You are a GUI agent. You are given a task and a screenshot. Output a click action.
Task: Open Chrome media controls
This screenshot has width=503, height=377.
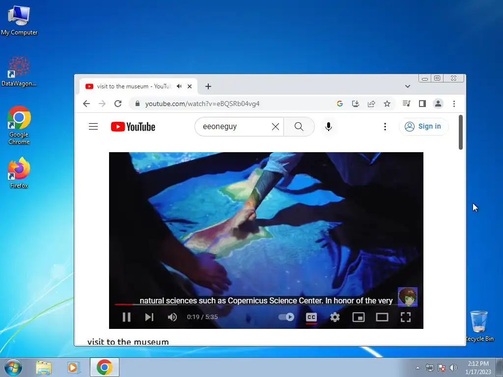point(406,104)
